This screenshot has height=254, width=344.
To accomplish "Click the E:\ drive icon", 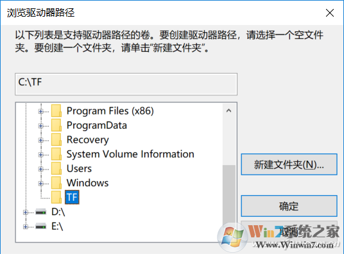I will click(x=41, y=226).
